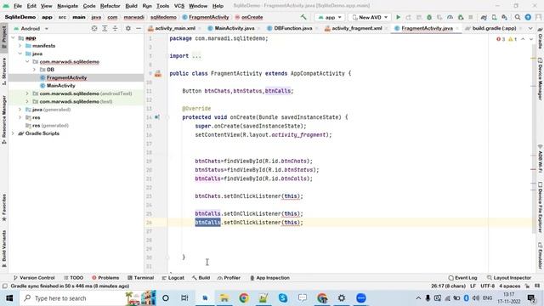Click the Debug app bug icon
The width and height of the screenshot is (544, 306).
(x=429, y=17)
